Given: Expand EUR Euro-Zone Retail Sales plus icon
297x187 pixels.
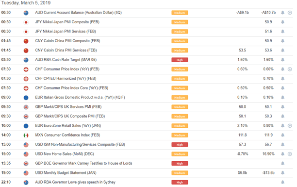Looking at the screenshot, I should pyautogui.click(x=290, y=126).
